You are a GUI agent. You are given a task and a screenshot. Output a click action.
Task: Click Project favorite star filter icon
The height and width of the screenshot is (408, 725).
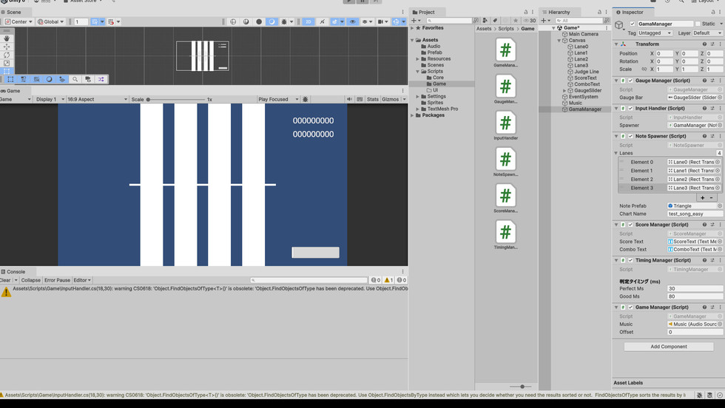(x=516, y=21)
